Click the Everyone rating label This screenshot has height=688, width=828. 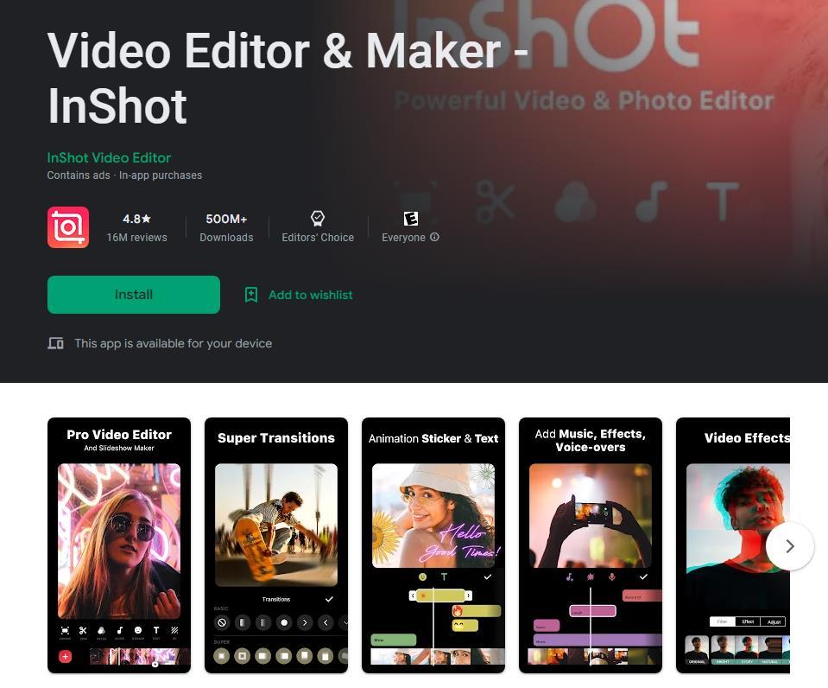point(403,238)
